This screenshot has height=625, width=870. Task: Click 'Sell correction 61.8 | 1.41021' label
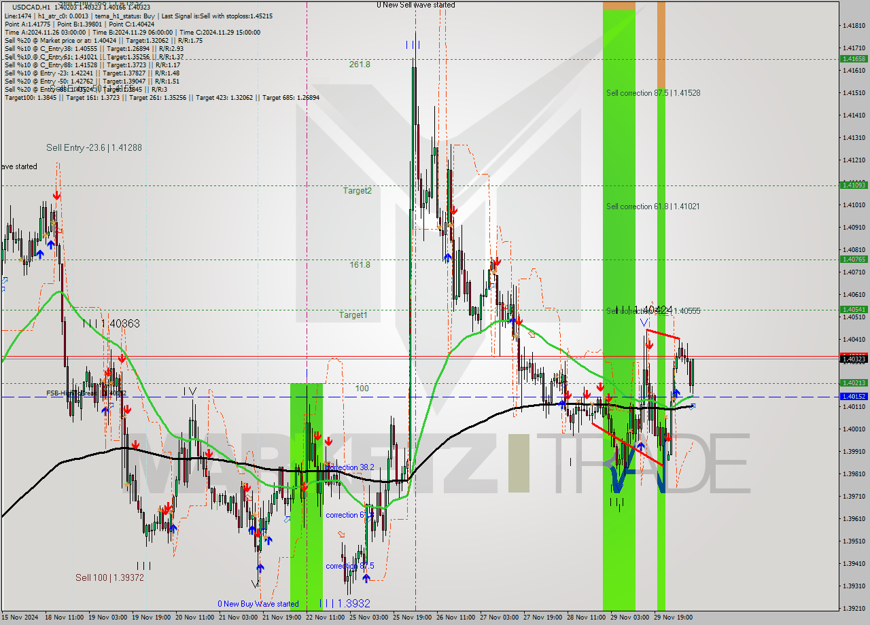(653, 207)
